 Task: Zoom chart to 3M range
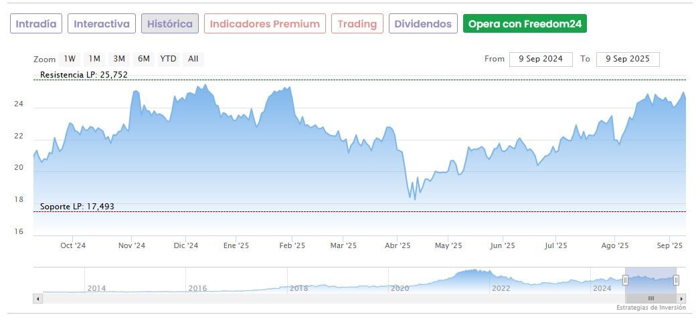pyautogui.click(x=119, y=59)
